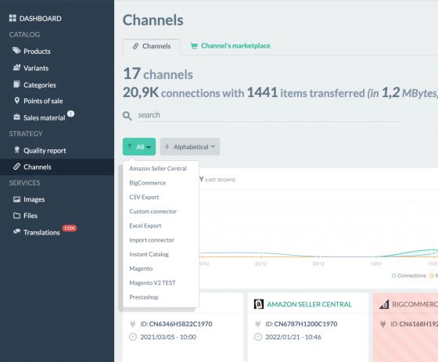438x362 pixels.
Task: Click the Sales material briefcase icon
Action: pos(16,117)
